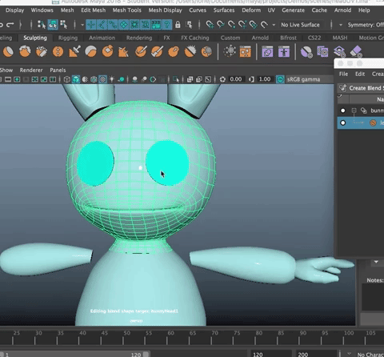Select the Spray sculpting brush with dots
Image resolution: width=384 pixels, height=357 pixels.
tap(41, 51)
